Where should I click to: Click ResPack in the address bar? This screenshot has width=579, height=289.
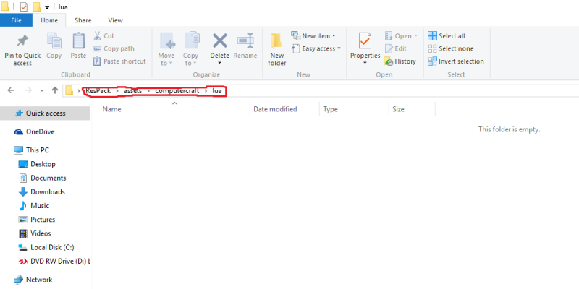tap(98, 91)
